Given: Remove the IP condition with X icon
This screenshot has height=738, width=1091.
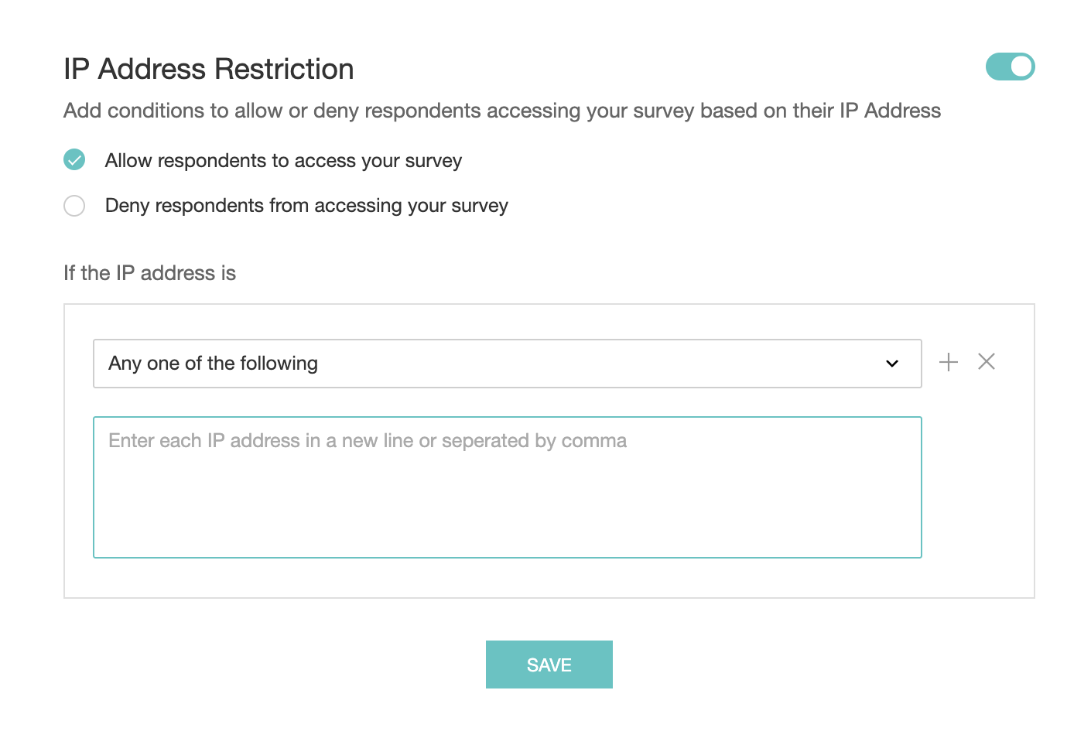Looking at the screenshot, I should 986,361.
